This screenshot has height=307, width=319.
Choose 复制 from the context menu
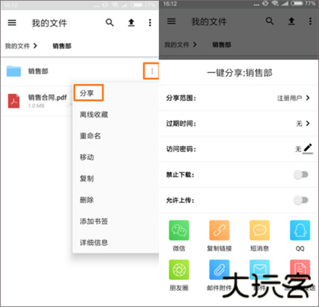(x=87, y=179)
